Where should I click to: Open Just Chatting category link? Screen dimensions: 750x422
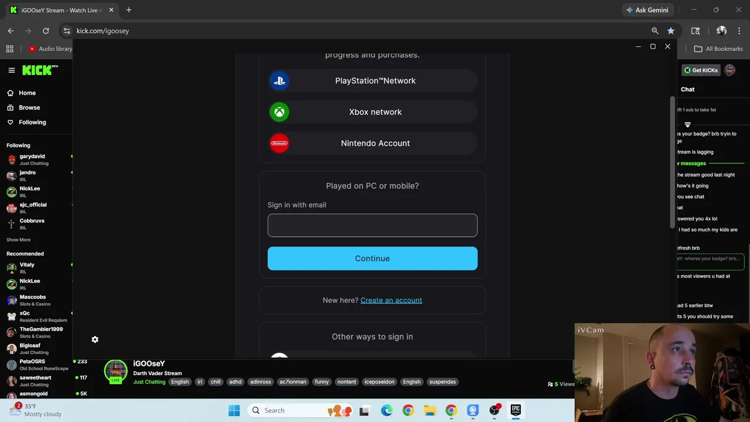point(149,382)
